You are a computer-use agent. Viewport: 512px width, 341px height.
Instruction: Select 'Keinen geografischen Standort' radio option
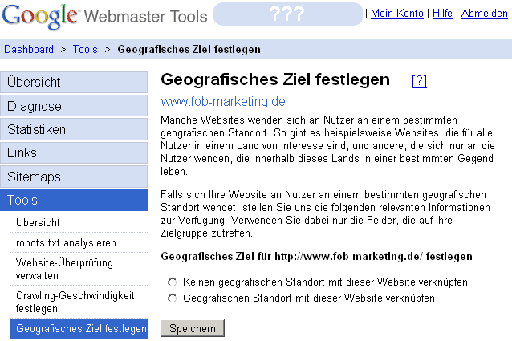(172, 282)
